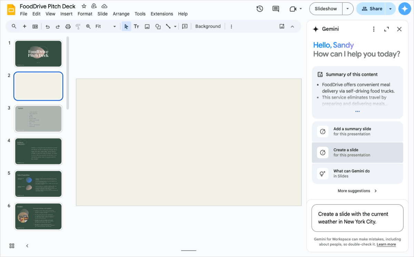
Task: Expand the summary with three dots
Action: (x=357, y=111)
